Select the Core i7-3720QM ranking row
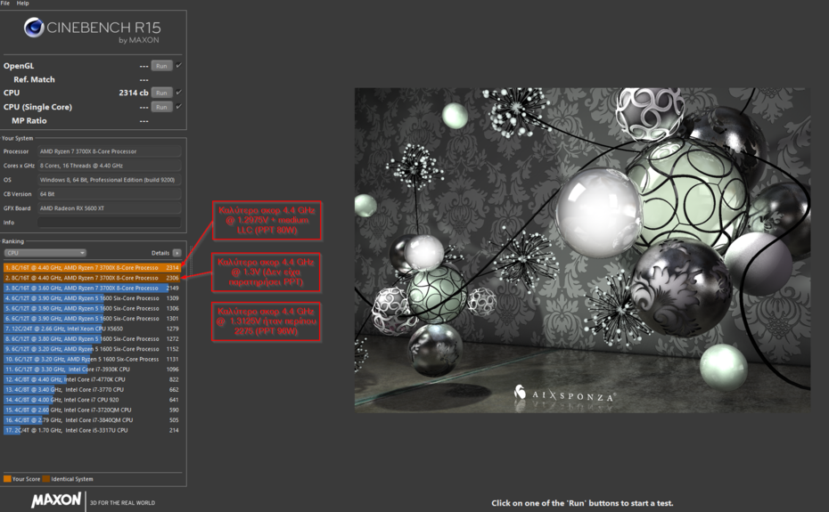The image size is (829, 512). [92, 410]
